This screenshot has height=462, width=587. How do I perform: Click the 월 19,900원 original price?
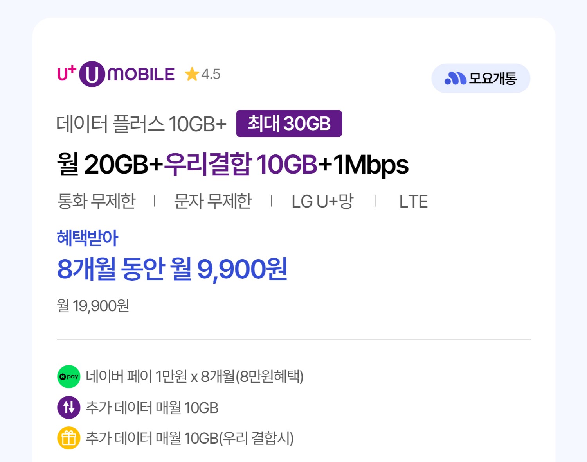[x=93, y=306]
